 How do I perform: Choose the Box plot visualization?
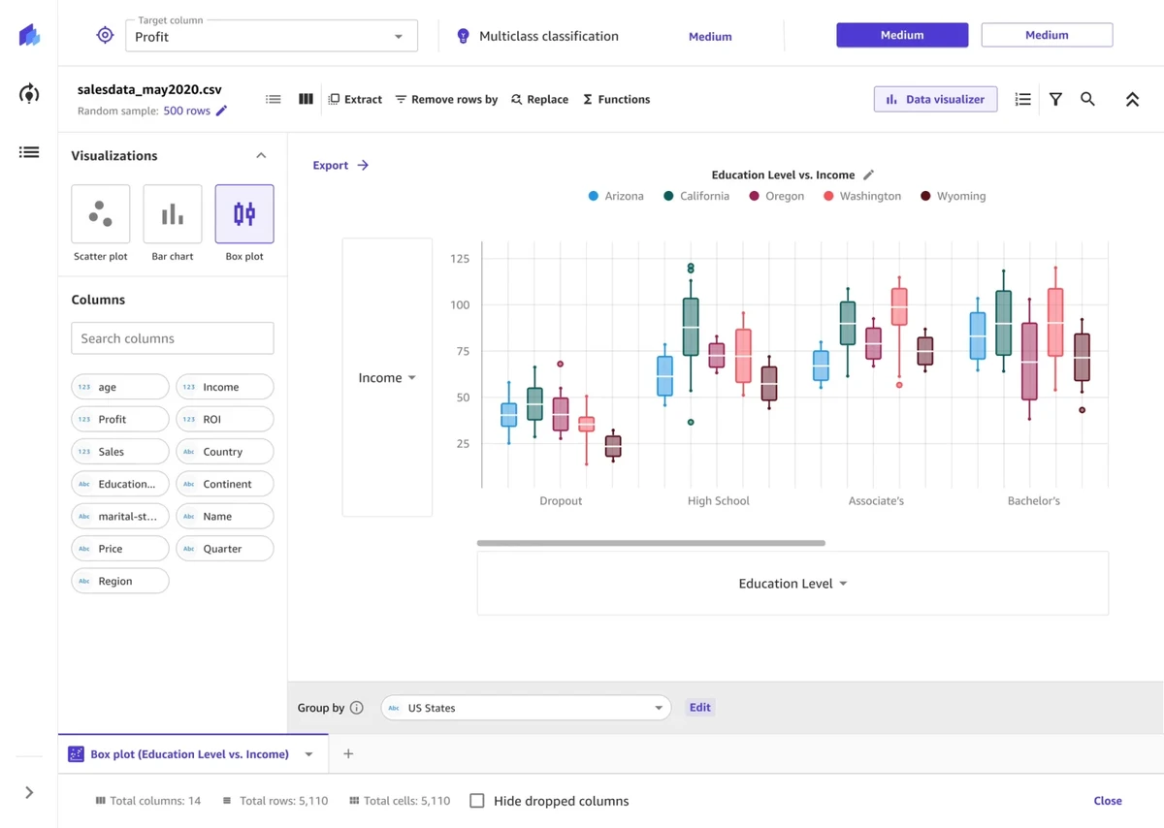[x=244, y=214]
